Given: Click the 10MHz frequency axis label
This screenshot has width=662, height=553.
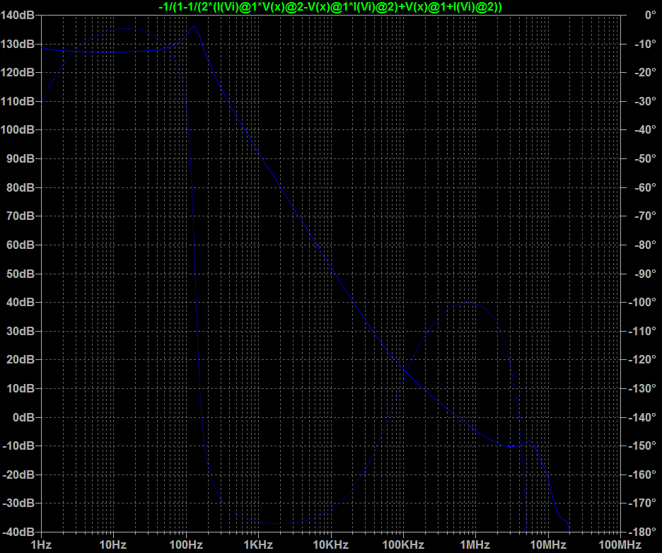Looking at the screenshot, I should pos(548,545).
